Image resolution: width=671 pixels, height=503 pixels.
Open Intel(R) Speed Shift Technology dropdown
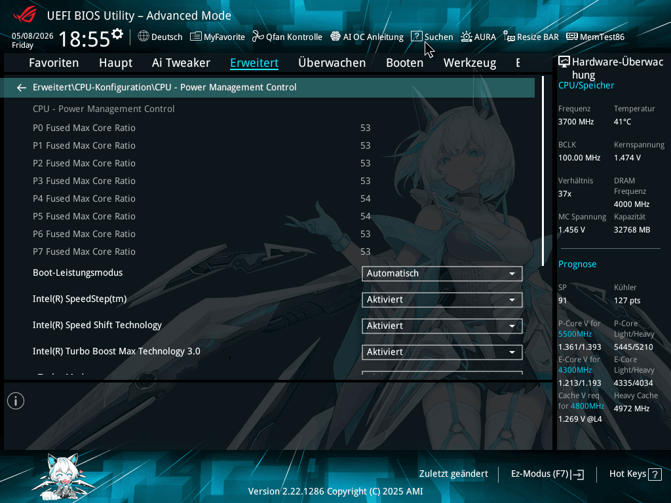442,326
